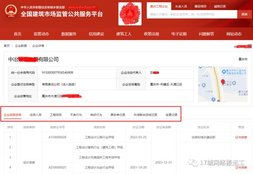This screenshot has width=253, height=174.
Task: Click the credit code 91500000795854690R
Action: point(58,73)
